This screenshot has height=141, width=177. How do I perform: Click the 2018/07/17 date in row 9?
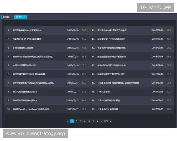73,100
